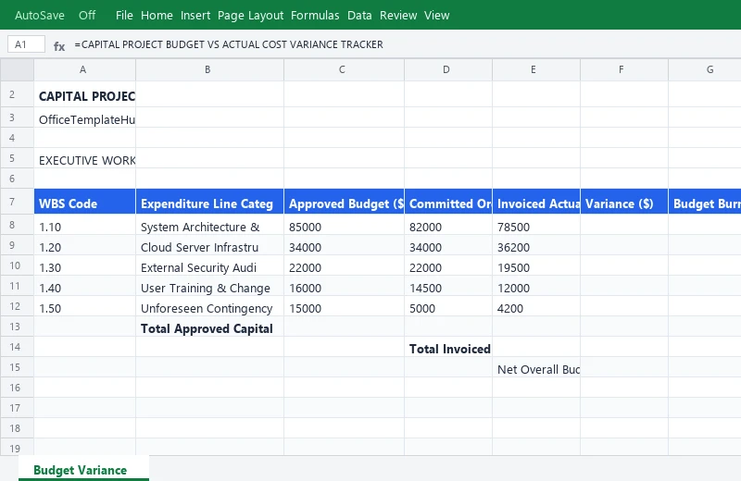Click the formula bar text
741x481 pixels.
229,44
